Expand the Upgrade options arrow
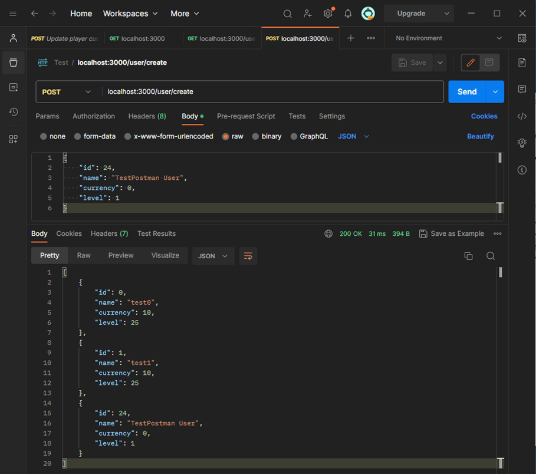 click(x=446, y=14)
